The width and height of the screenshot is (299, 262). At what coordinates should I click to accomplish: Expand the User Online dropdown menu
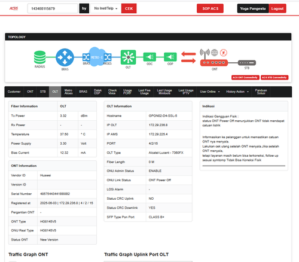click(x=210, y=92)
